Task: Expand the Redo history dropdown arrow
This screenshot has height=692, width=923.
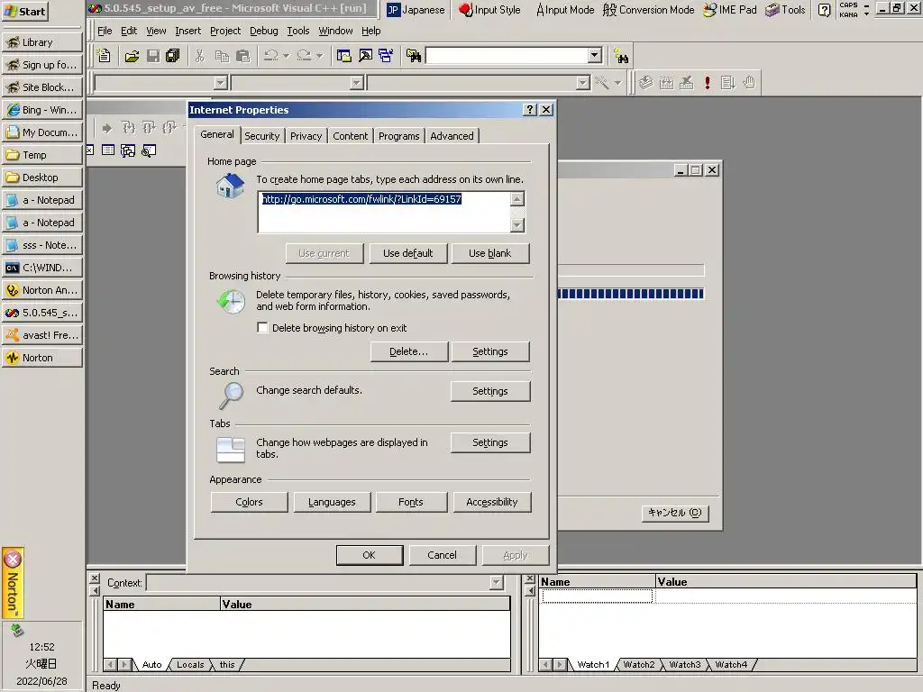Action: [x=319, y=56]
